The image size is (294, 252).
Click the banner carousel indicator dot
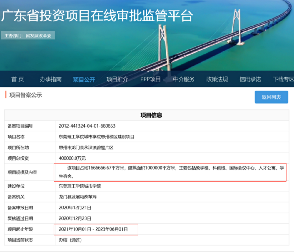148,71
